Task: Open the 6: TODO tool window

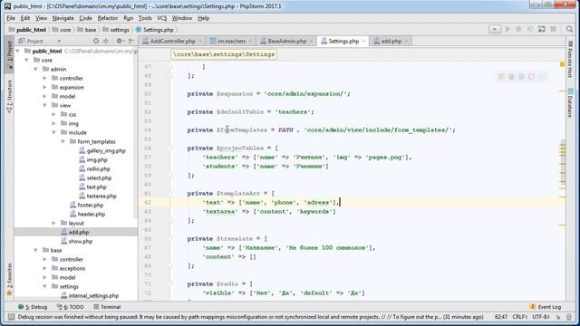Action: pyautogui.click(x=71, y=307)
